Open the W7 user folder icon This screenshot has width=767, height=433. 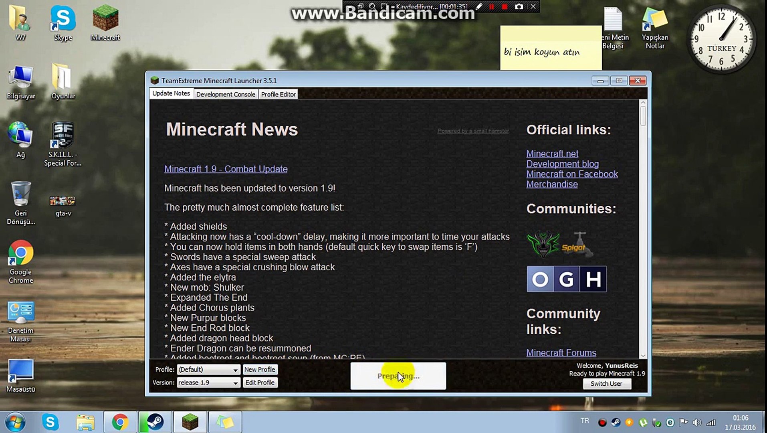[20, 23]
